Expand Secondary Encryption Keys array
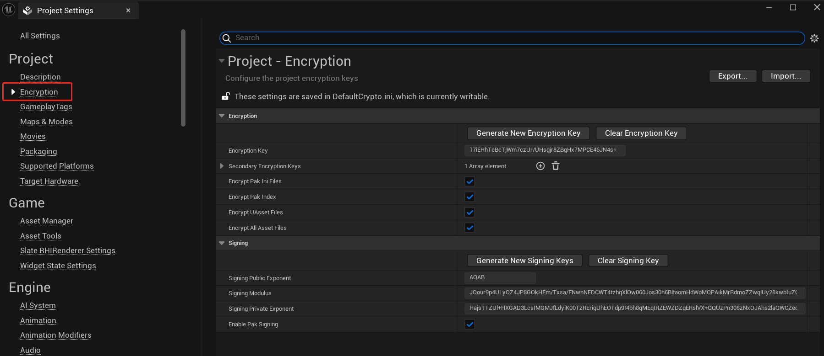824x356 pixels. (222, 166)
